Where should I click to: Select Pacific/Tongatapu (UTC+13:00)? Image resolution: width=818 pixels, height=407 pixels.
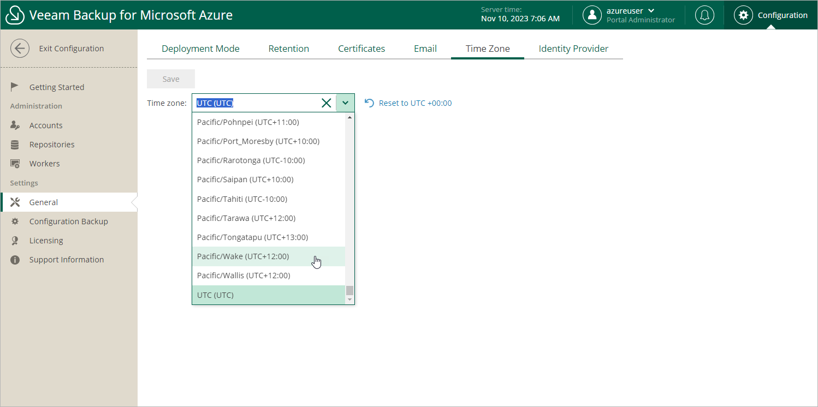point(269,237)
